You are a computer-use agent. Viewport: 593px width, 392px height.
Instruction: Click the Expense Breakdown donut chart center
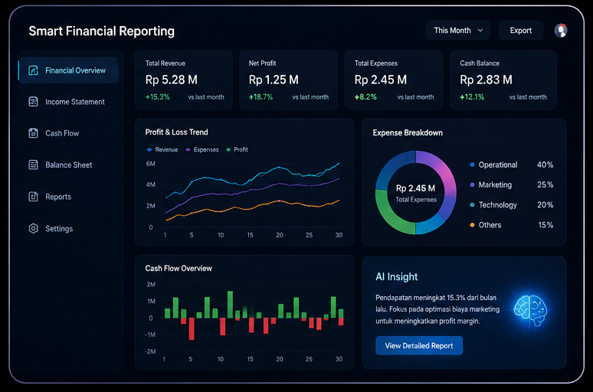coord(415,193)
